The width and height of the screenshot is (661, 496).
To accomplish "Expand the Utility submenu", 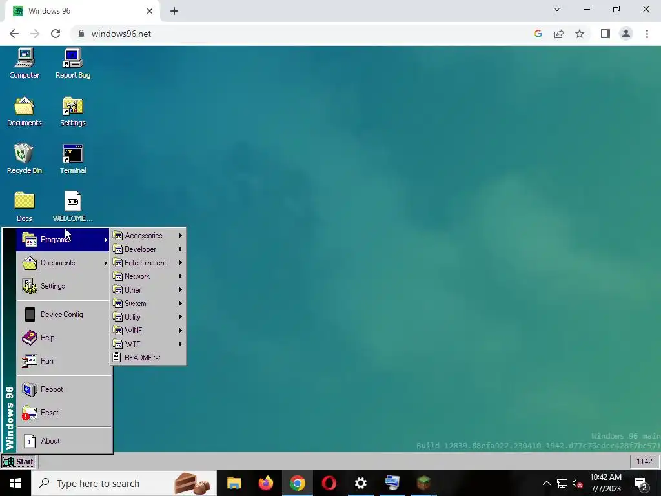I will (x=148, y=316).
